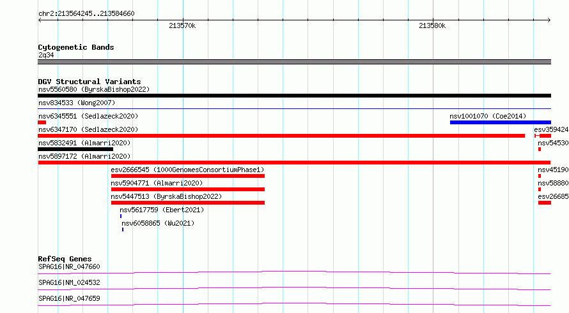Click the chr2:213564245..213584660 coordinate label

click(x=86, y=13)
